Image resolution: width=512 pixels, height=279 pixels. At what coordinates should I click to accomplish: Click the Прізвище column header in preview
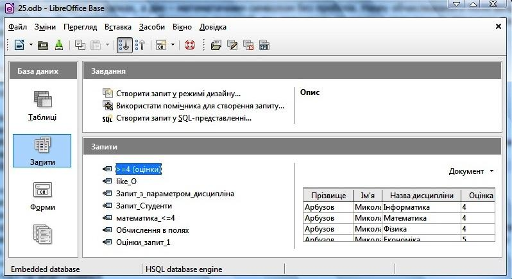pos(328,195)
